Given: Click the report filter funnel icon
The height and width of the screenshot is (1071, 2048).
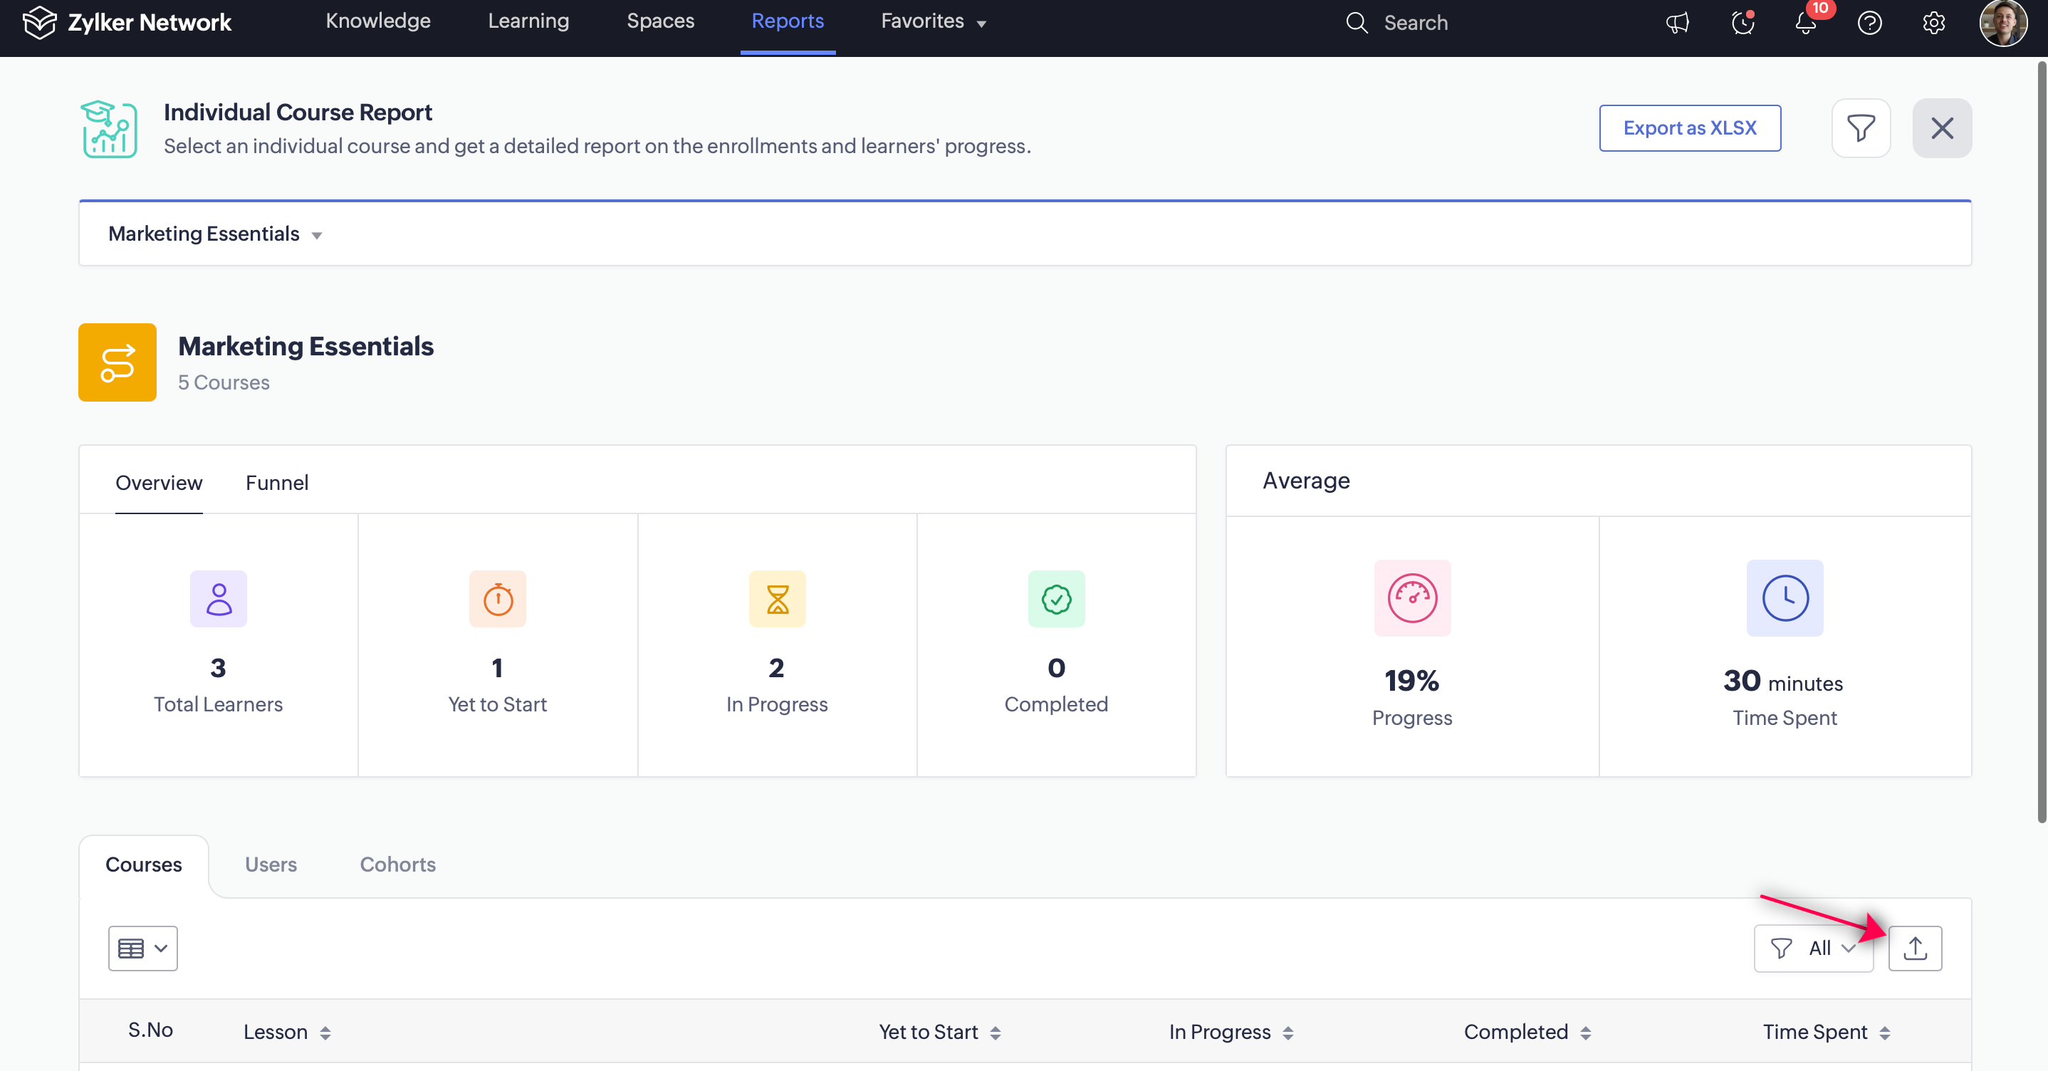Looking at the screenshot, I should (1861, 128).
